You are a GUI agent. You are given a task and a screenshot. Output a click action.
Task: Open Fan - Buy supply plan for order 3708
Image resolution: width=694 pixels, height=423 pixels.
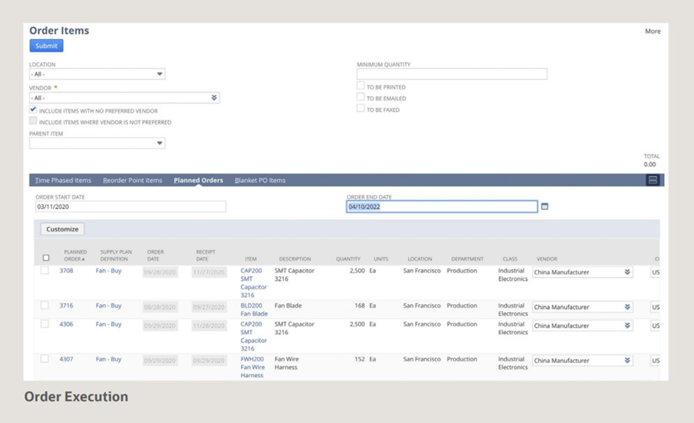[109, 271]
